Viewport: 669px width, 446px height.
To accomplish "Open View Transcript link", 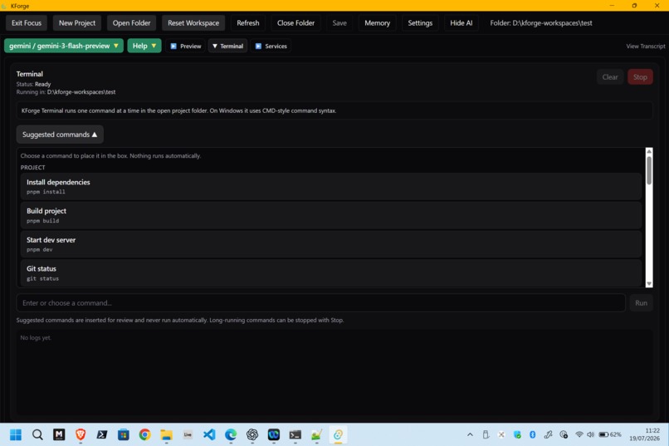I will pyautogui.click(x=646, y=46).
